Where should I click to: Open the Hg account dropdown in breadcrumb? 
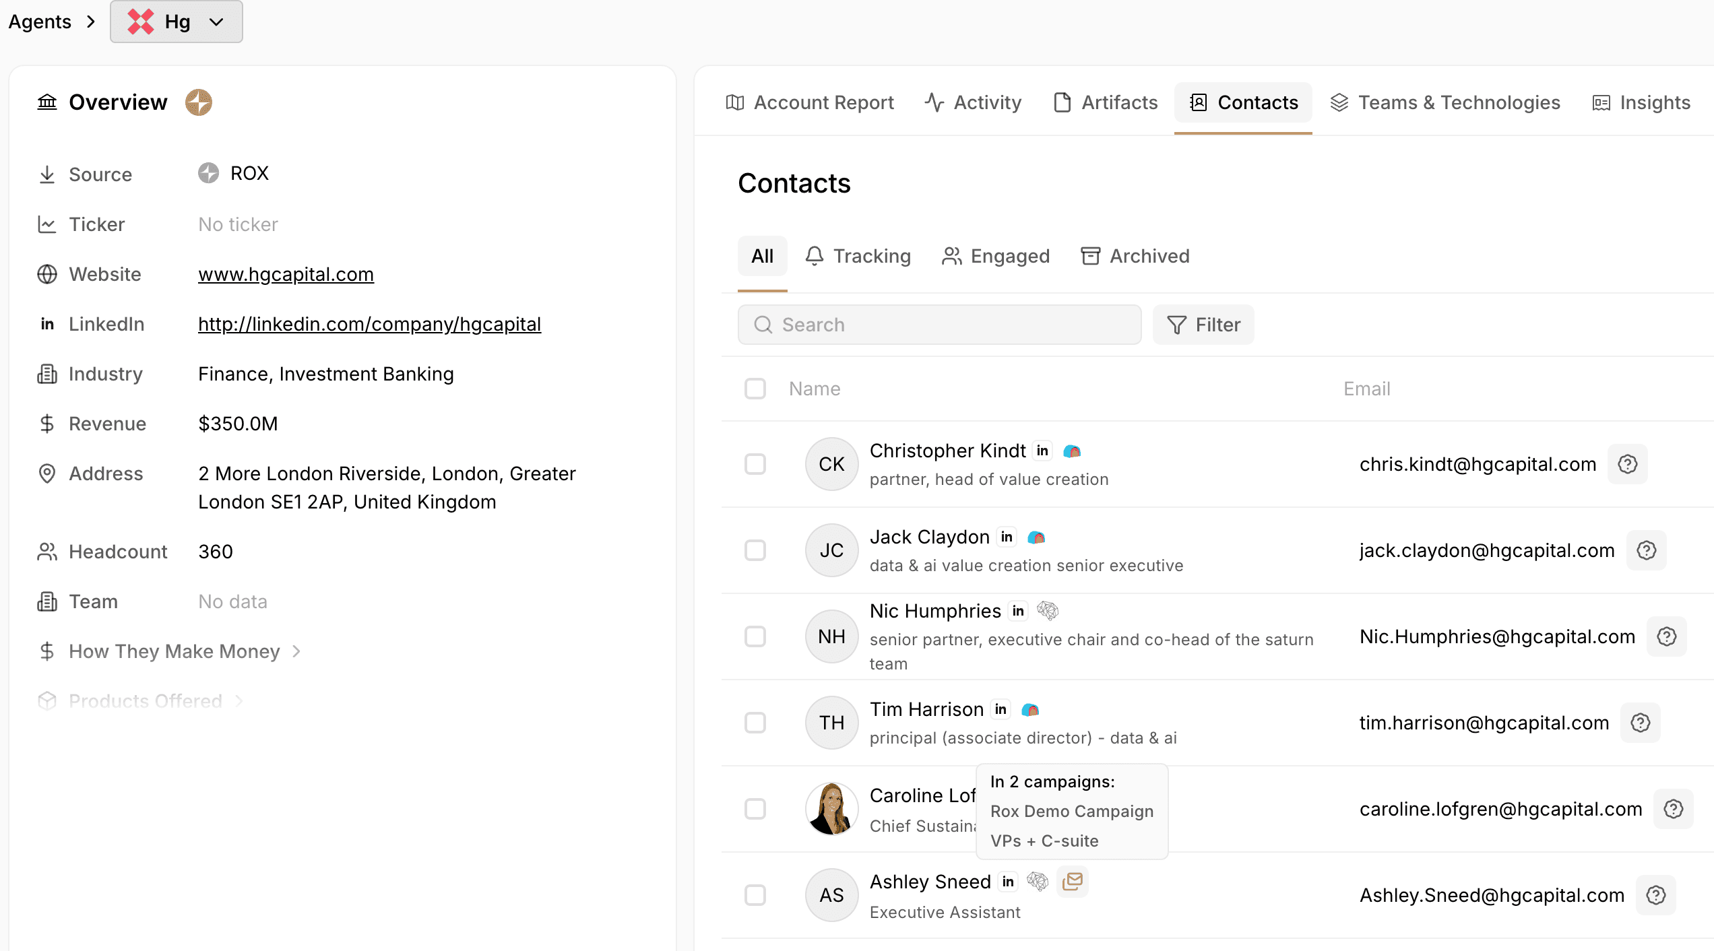coord(177,22)
